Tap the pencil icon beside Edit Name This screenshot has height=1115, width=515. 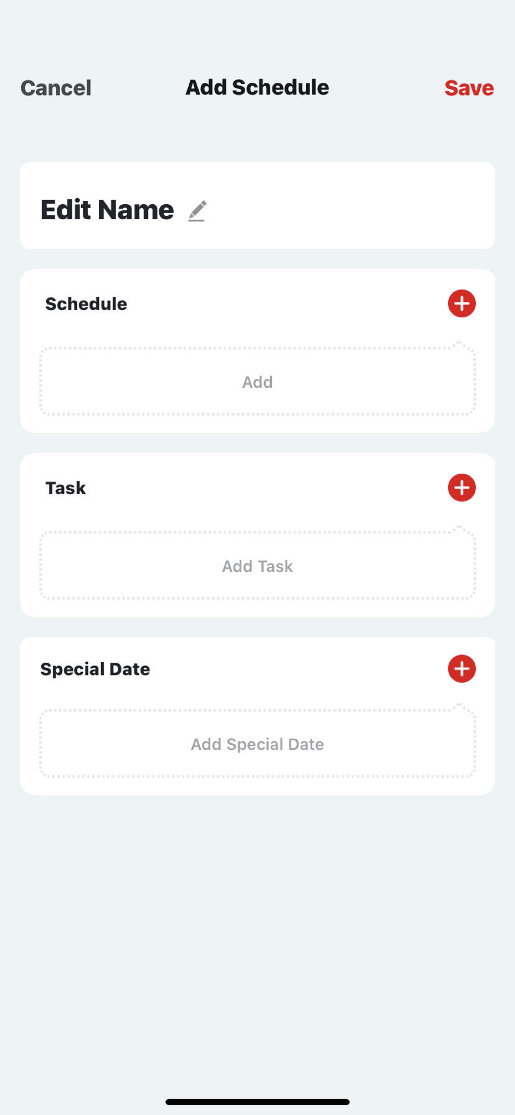197,211
